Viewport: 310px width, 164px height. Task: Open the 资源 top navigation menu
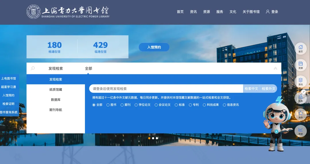tap(206, 12)
